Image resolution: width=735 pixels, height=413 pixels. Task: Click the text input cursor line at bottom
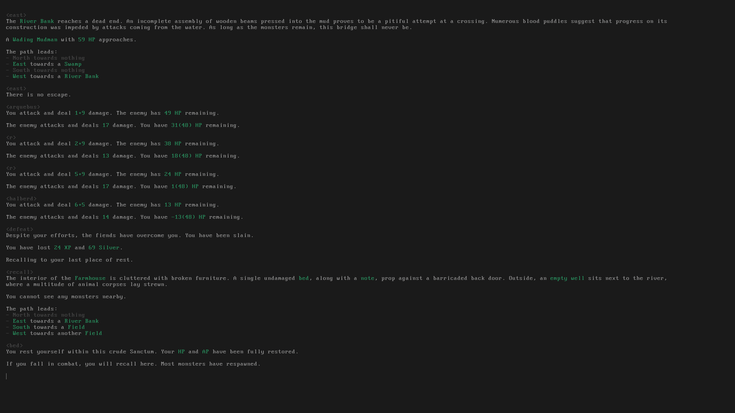[x=7, y=376]
